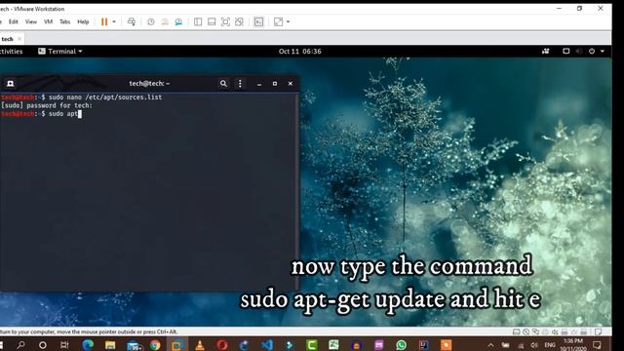Show hidden system tray icons
Screen dimensions: 624x351
490,345
